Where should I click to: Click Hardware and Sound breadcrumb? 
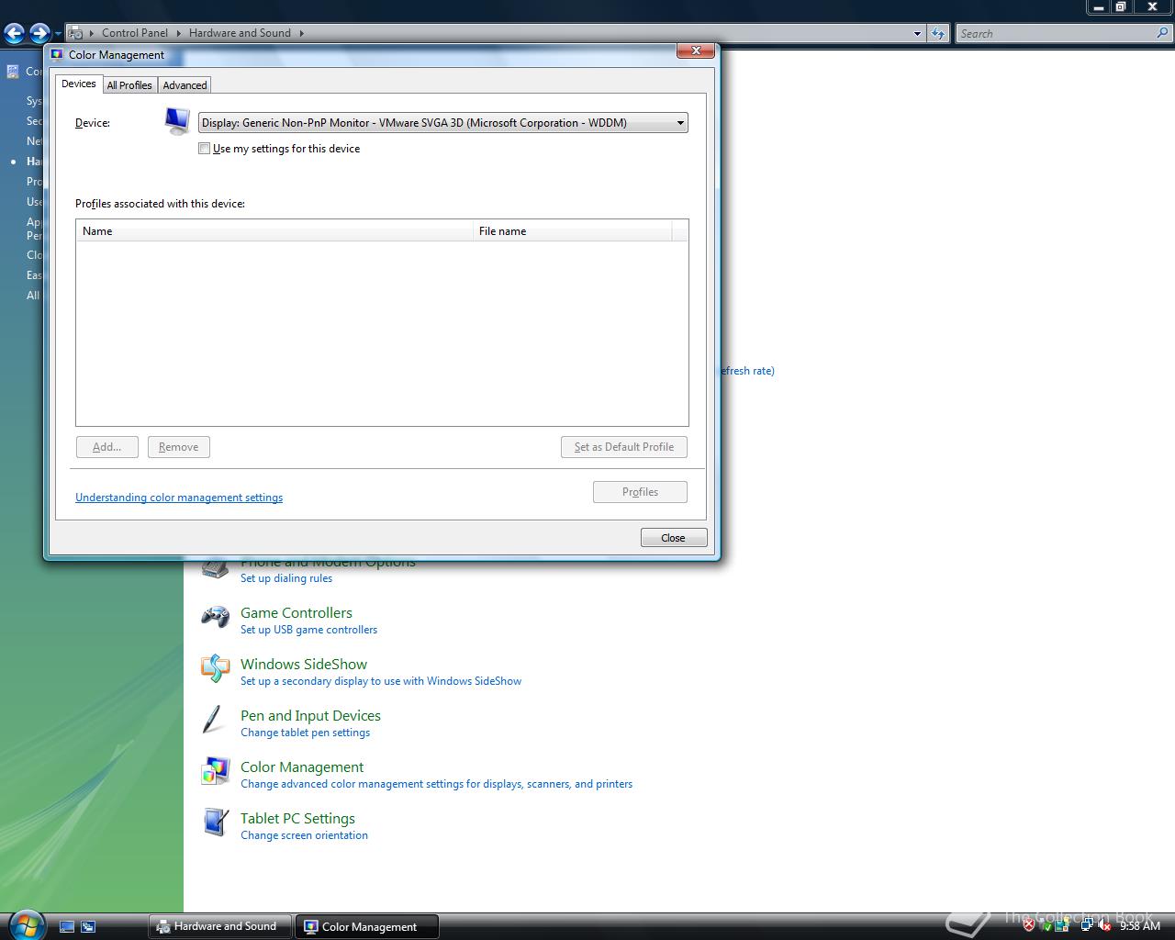(x=240, y=32)
